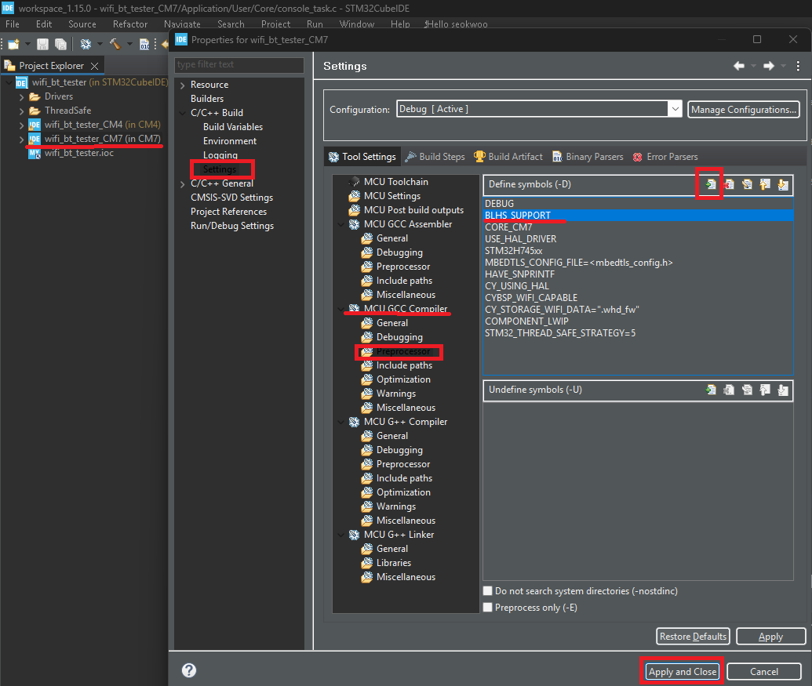Click the Apply and Close button
The image size is (812, 686).
682,672
